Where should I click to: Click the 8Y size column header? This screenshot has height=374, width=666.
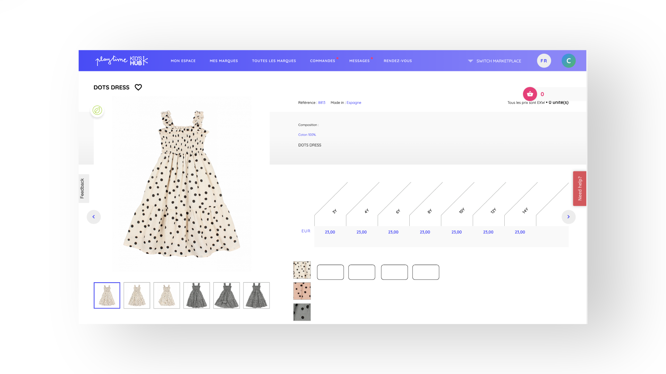tap(429, 211)
